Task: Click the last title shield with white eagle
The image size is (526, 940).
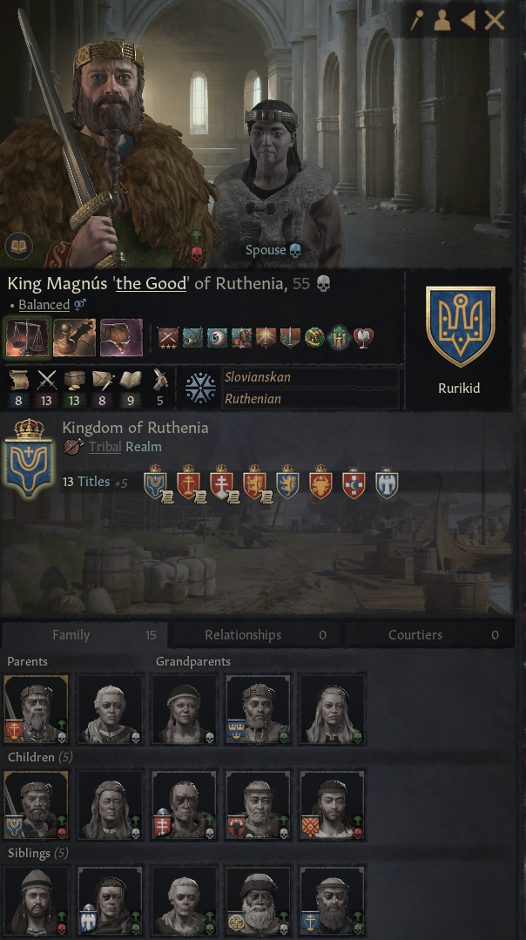Action: coord(387,483)
